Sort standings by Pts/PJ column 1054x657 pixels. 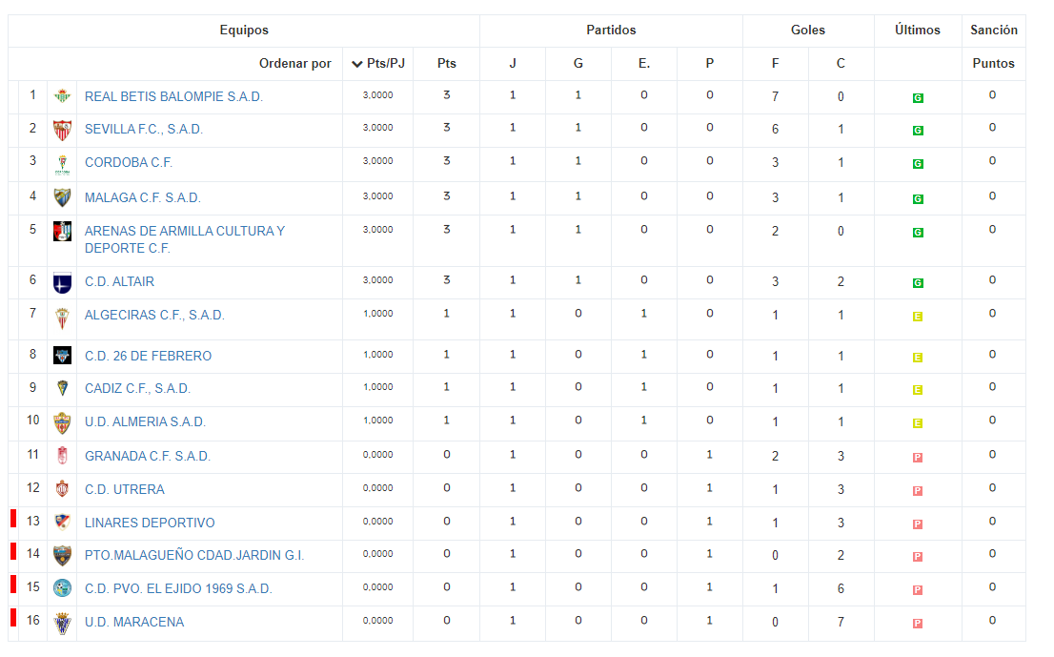pos(378,63)
